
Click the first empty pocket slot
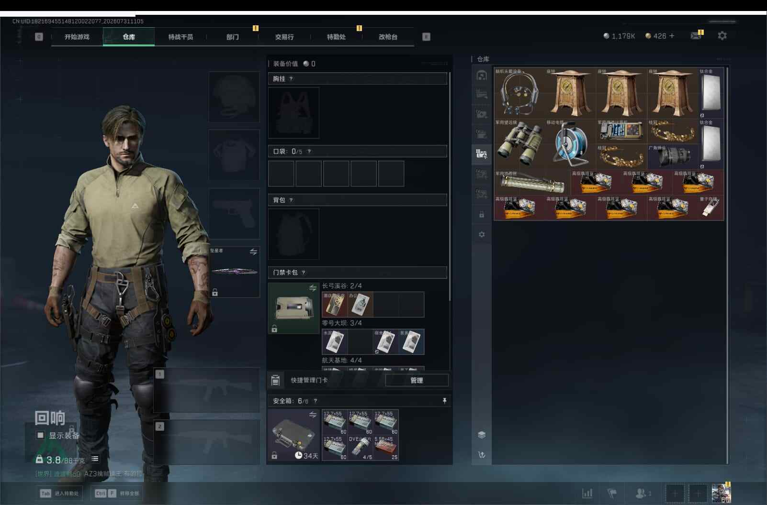[x=281, y=174]
